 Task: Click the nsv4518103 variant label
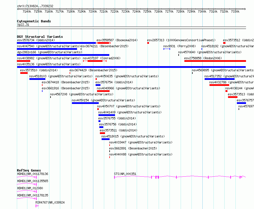click(x=61, y=76)
